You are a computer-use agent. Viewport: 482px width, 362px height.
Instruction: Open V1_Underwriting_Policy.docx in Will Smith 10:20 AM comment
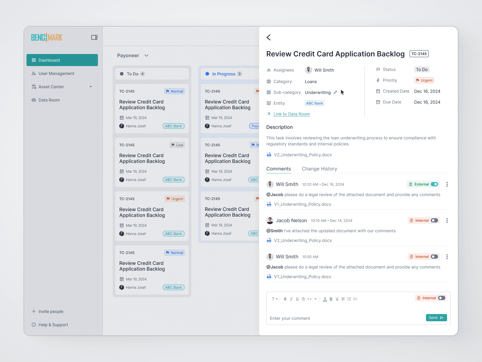[302, 204]
